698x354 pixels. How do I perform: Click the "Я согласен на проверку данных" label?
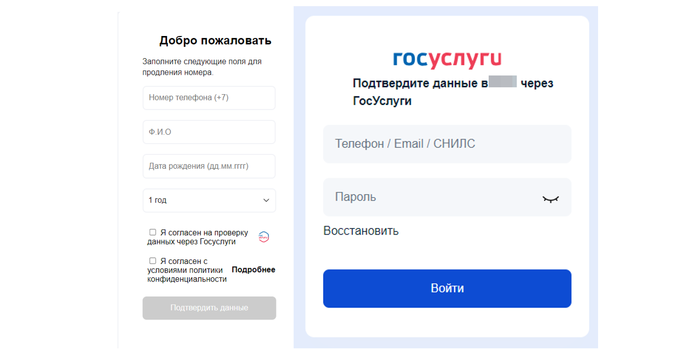[x=198, y=237]
